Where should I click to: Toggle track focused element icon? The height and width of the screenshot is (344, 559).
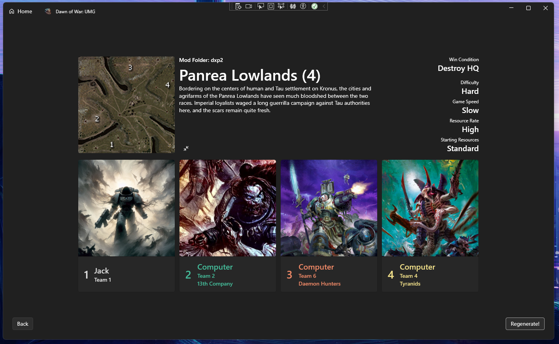point(281,6)
